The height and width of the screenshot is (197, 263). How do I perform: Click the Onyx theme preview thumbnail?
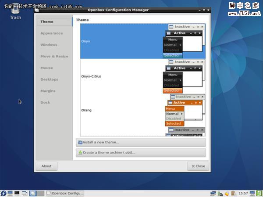(x=184, y=41)
